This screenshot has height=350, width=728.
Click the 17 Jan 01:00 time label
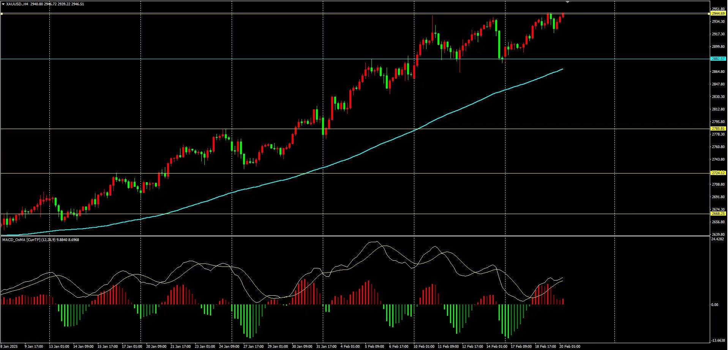pos(132,347)
